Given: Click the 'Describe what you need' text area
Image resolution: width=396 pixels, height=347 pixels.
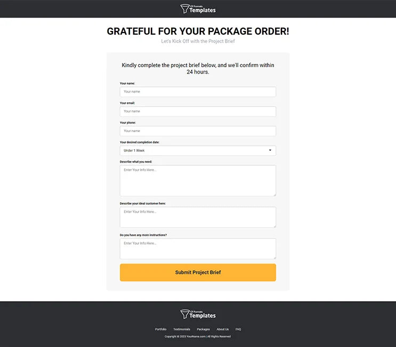Looking at the screenshot, I should tap(198, 181).
